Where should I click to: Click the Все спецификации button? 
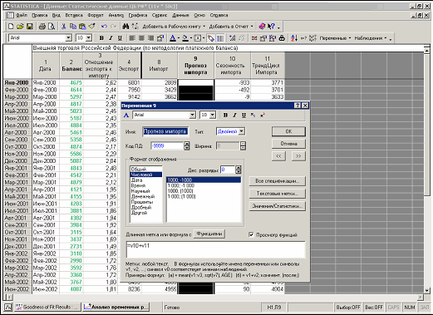click(x=278, y=181)
